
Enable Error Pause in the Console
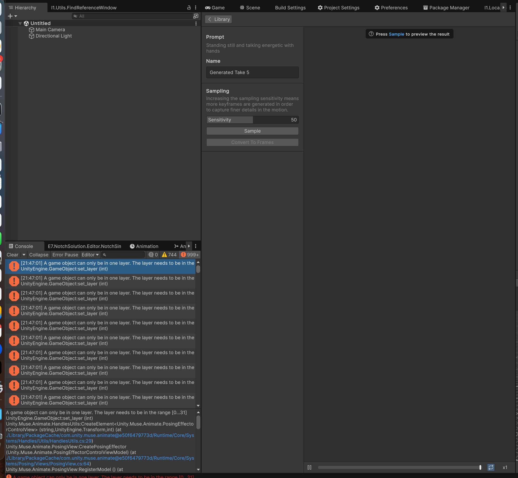(x=65, y=255)
